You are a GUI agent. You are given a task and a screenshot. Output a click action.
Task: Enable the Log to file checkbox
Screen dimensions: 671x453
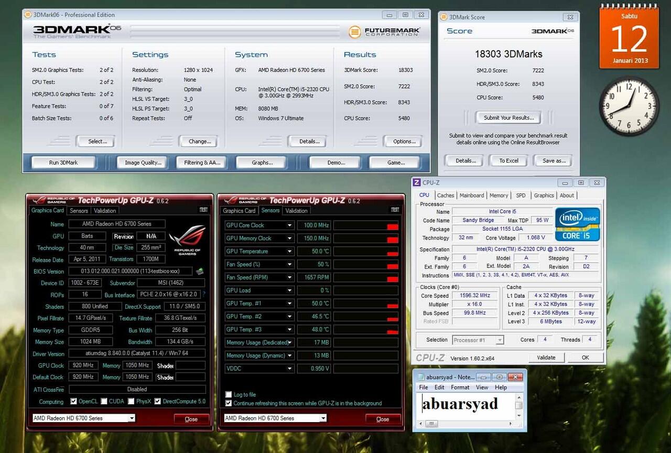point(229,394)
